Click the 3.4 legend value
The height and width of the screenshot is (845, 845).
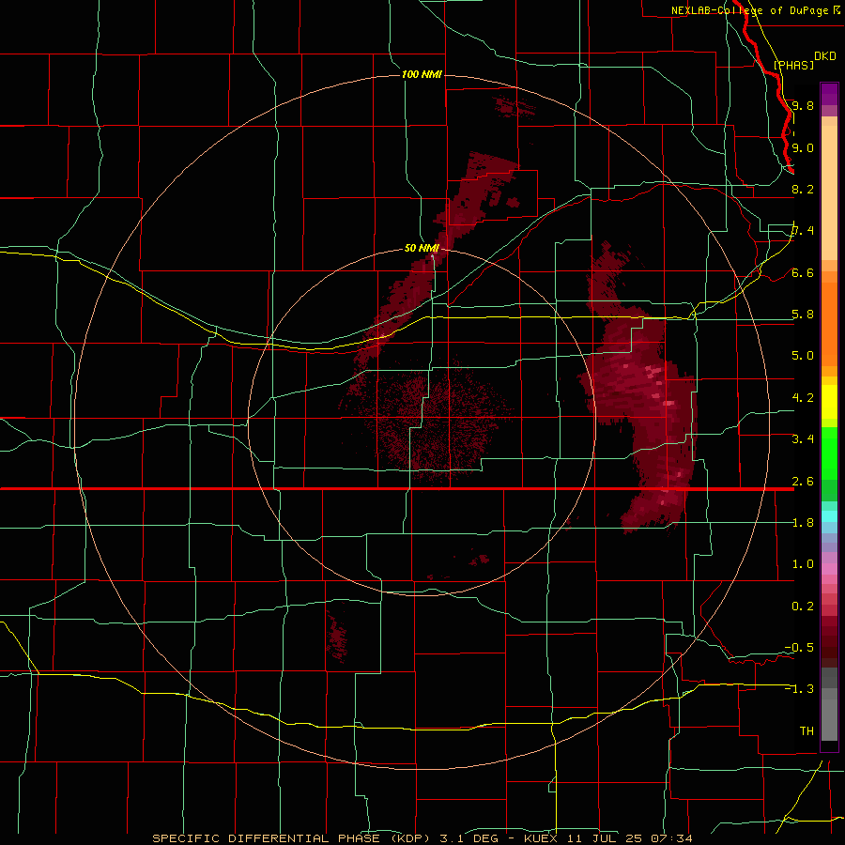pos(803,439)
